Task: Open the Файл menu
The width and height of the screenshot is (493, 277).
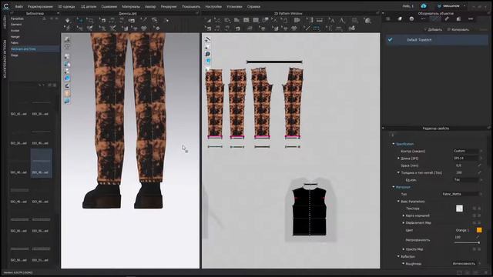Action: pos(18,6)
